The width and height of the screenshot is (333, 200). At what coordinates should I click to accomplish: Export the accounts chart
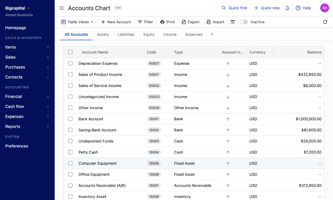pos(191,22)
